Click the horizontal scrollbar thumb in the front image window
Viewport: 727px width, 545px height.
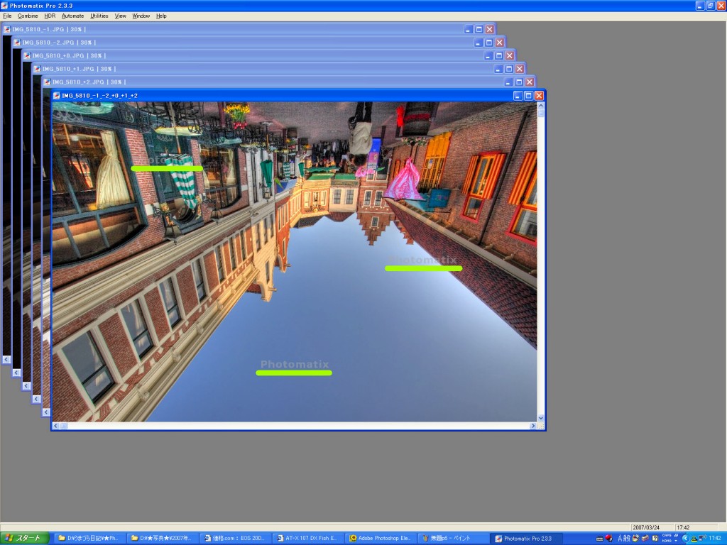click(63, 426)
